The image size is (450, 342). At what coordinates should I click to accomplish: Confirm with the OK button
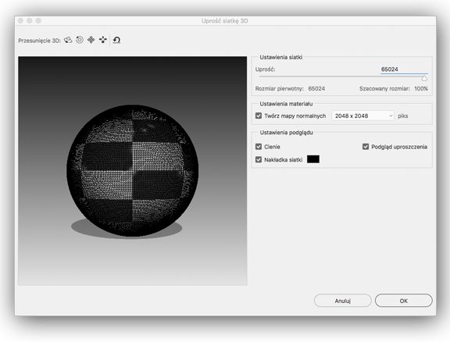point(403,301)
